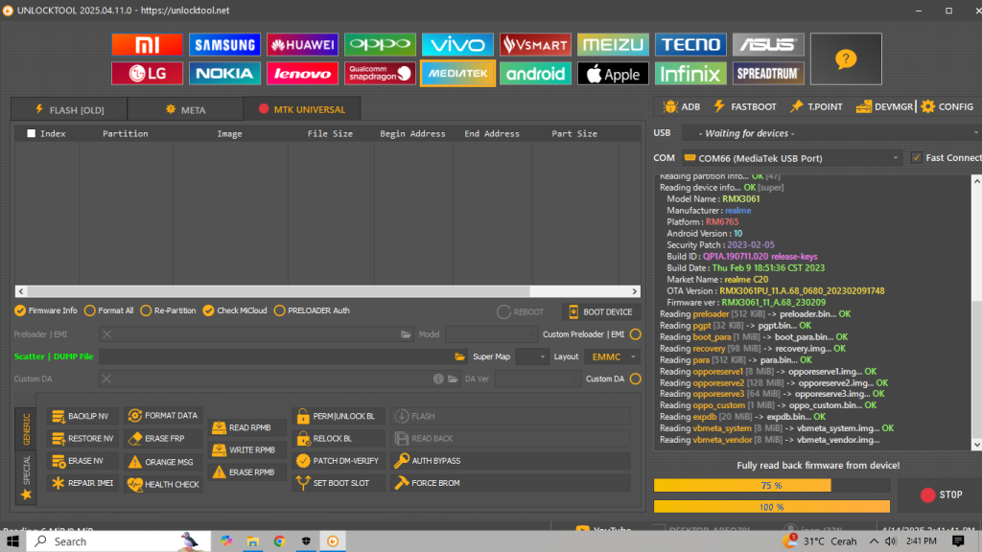The height and width of the screenshot is (552, 982).
Task: Switch to the FLASH [OLD] tab
Action: pyautogui.click(x=69, y=109)
